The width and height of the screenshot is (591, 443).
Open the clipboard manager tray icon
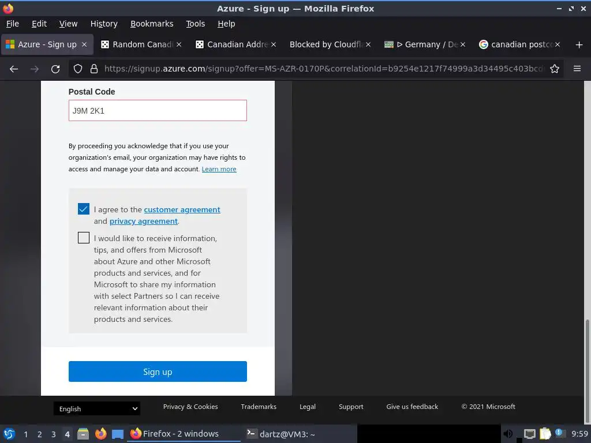click(x=545, y=434)
